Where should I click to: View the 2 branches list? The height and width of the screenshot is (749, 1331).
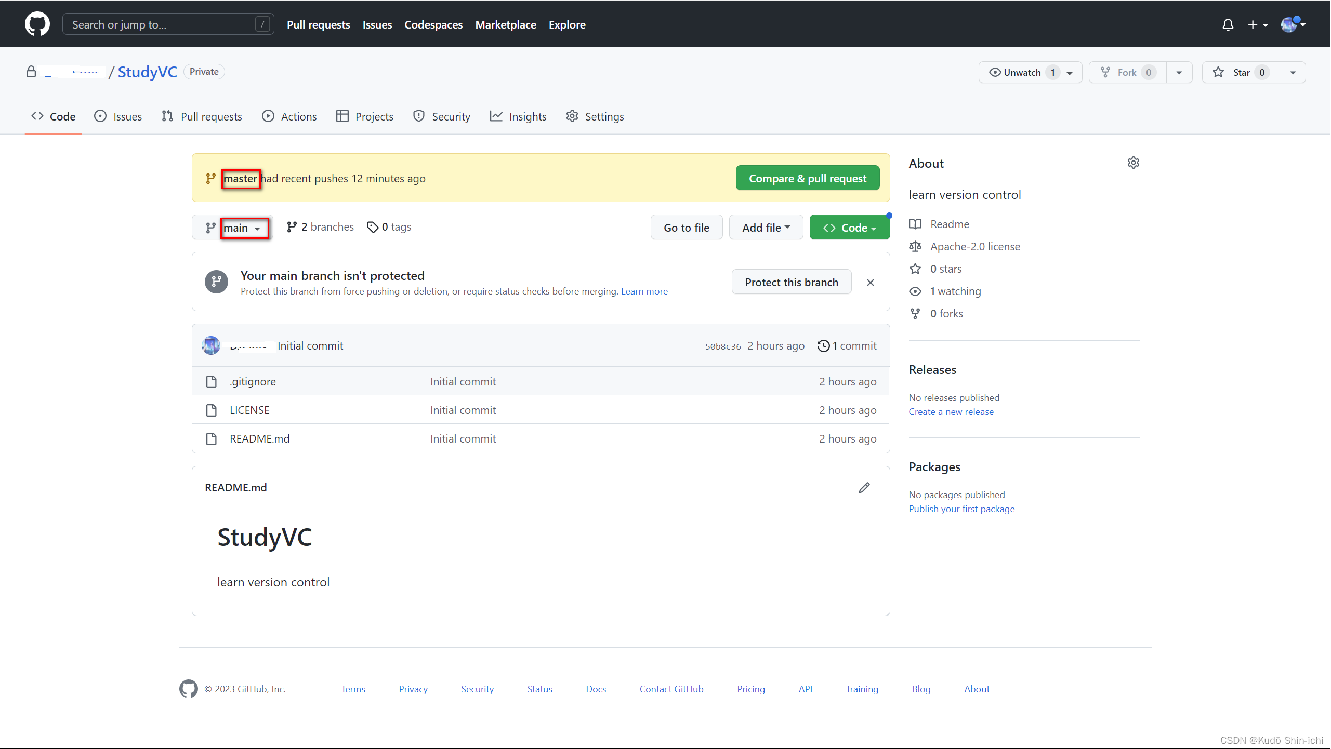tap(320, 227)
